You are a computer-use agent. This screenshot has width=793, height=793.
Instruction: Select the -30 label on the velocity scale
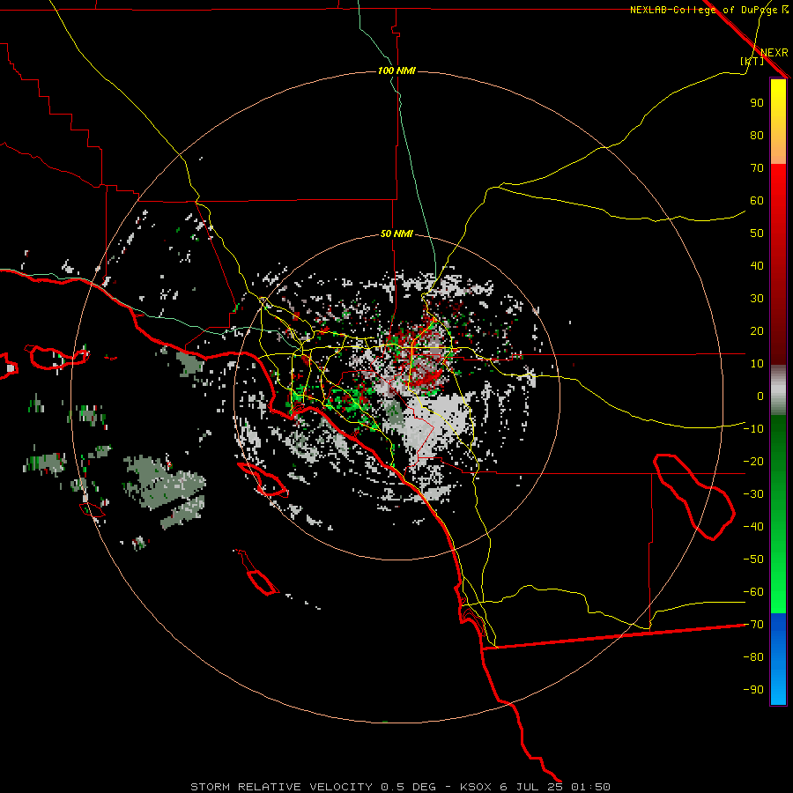tap(753, 494)
